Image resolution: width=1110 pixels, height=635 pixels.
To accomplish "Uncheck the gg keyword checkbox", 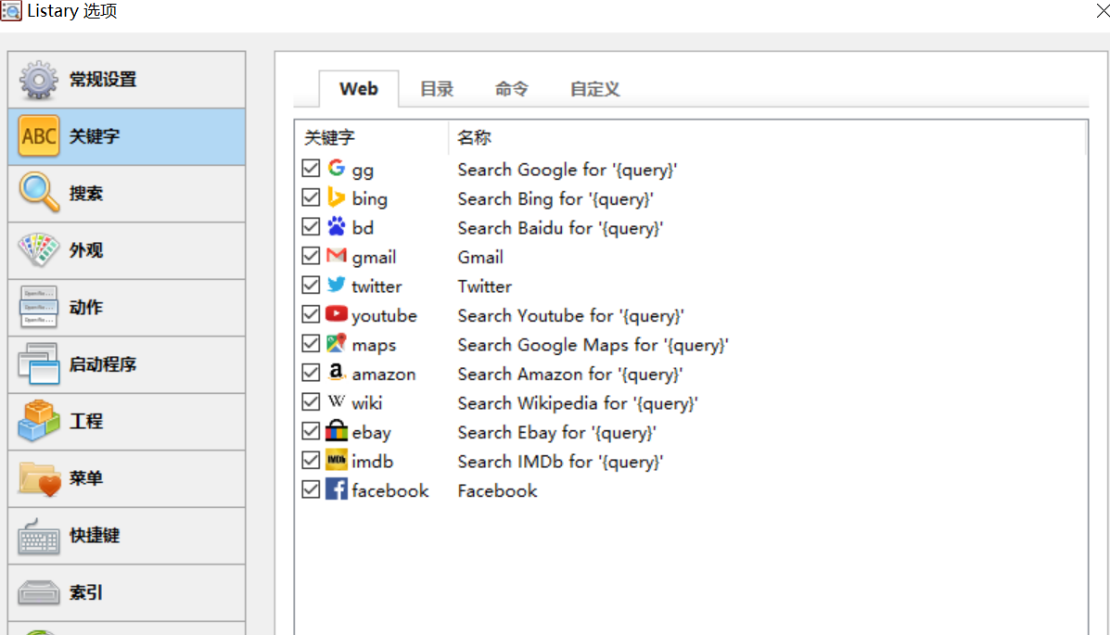I will [311, 169].
